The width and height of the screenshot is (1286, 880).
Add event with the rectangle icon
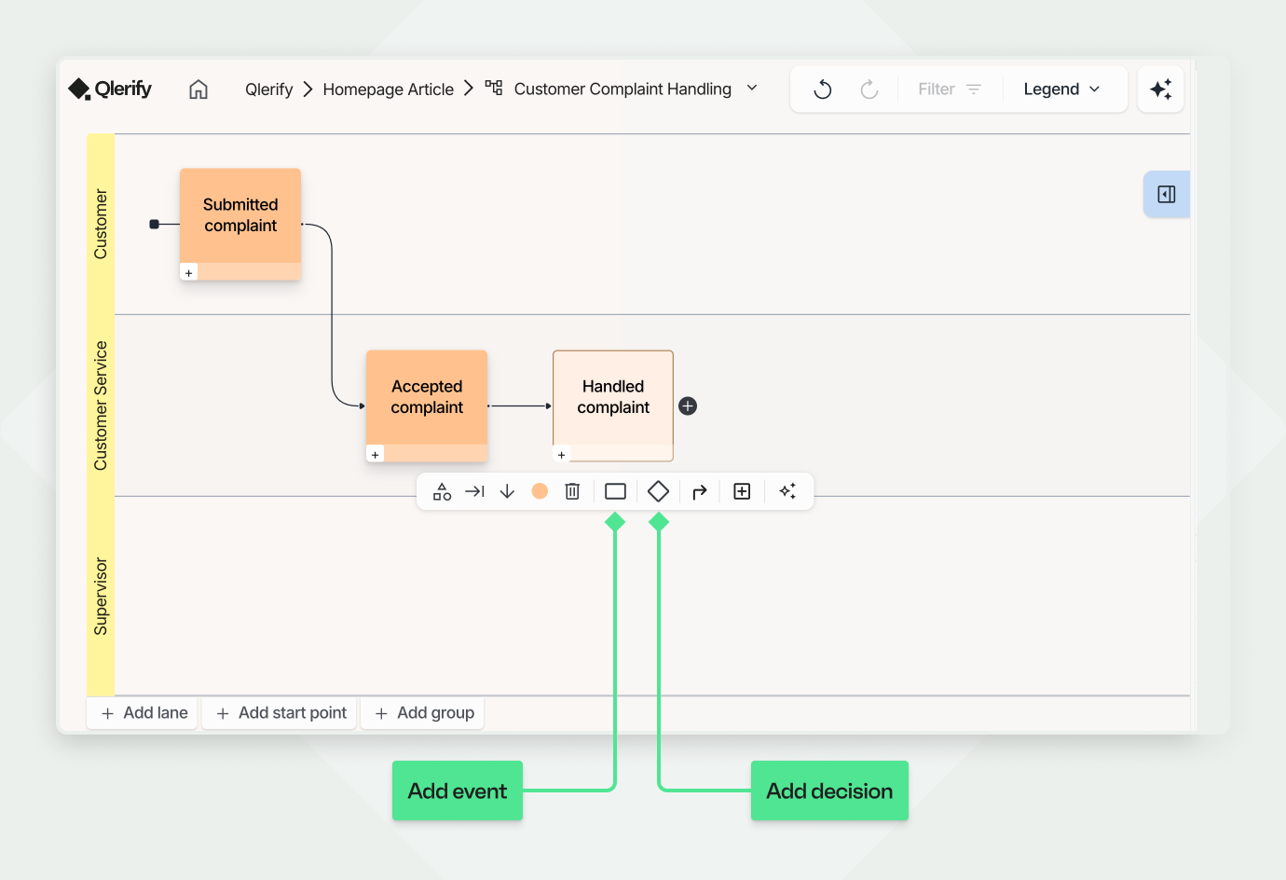click(615, 491)
